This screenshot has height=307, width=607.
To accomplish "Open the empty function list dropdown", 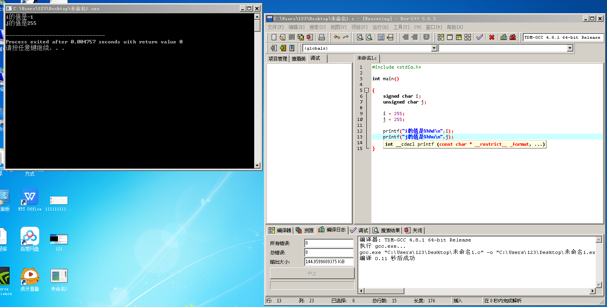I will (570, 48).
